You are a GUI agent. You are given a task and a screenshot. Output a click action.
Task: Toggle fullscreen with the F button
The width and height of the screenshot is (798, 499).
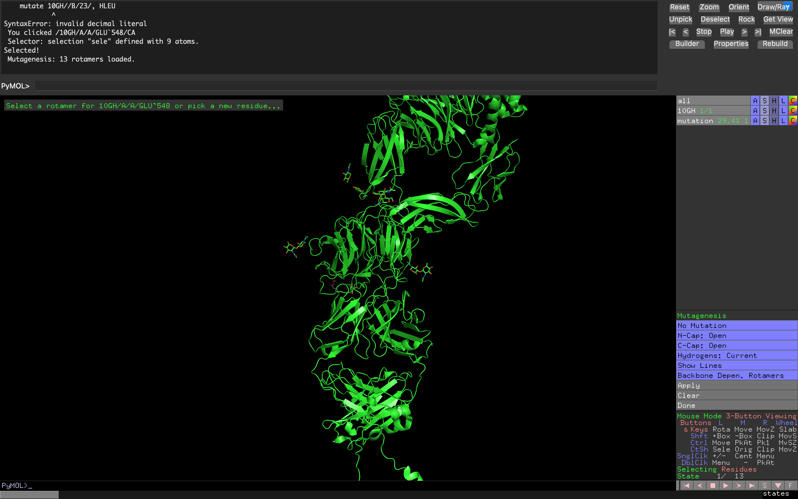(791, 485)
